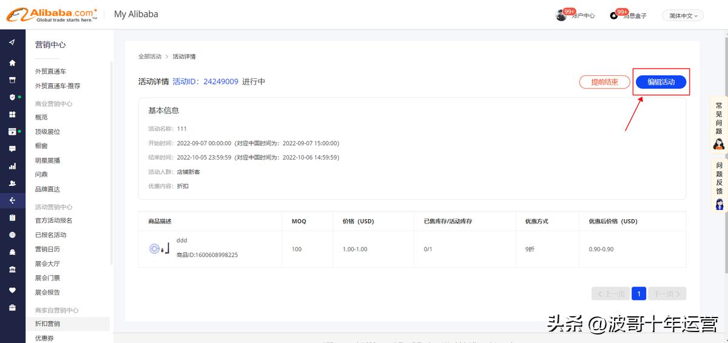Image resolution: width=728 pixels, height=343 pixels.
Task: Open the briefcase icon in the dark sidebar
Action: click(x=12, y=307)
